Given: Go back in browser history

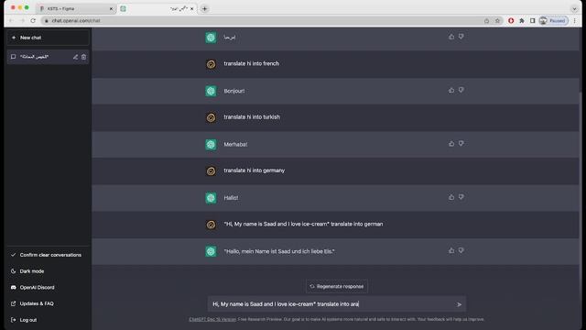Looking at the screenshot, I should coord(11,20).
